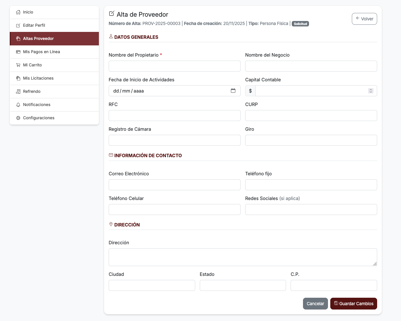Viewport: 401px width, 321px height.
Task: Click the Solicitud status badge
Action: tap(300, 24)
